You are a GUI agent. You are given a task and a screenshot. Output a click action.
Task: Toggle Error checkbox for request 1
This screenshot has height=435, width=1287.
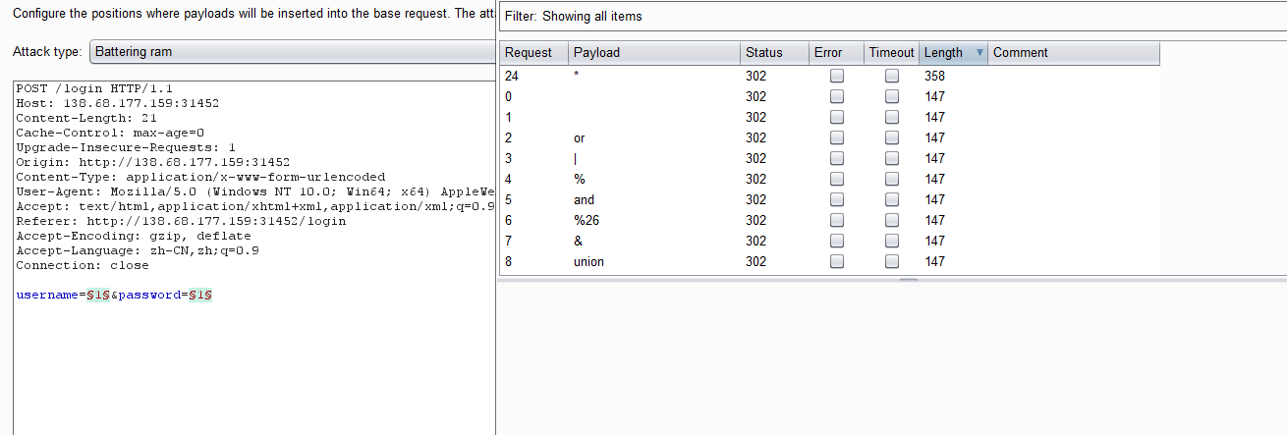coord(837,117)
